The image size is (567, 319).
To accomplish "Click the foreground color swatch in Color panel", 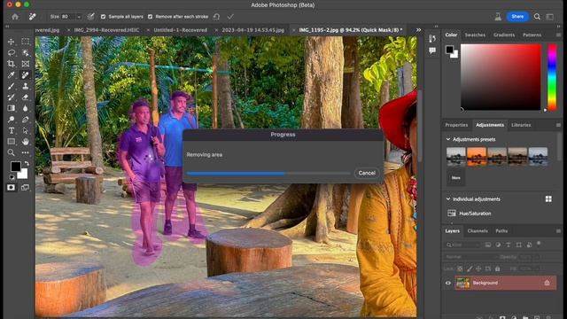I will 449,50.
